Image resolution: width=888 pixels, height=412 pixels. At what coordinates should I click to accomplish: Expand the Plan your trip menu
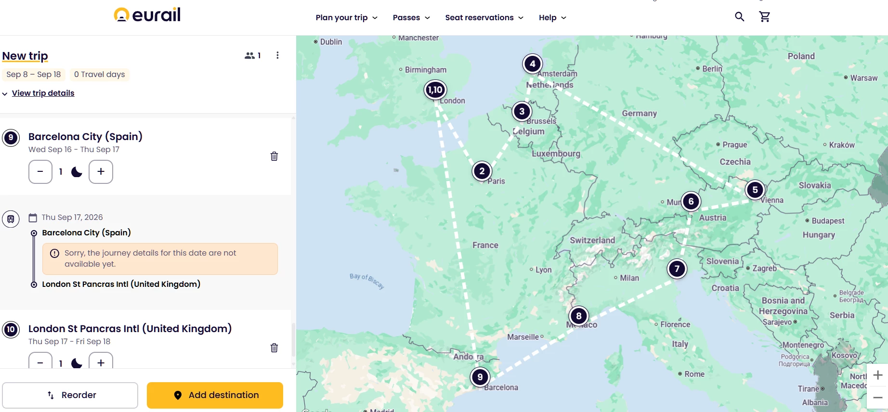click(x=346, y=18)
